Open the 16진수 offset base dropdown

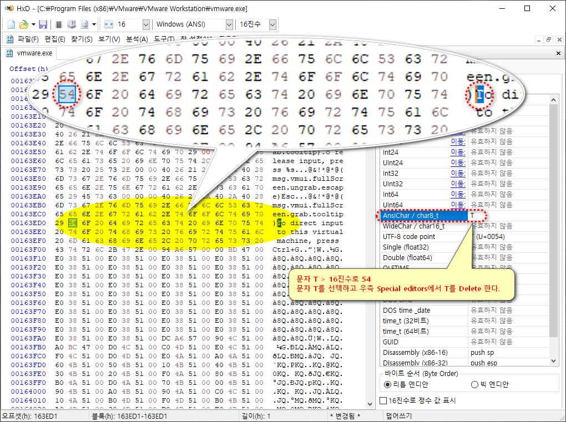pos(272,24)
